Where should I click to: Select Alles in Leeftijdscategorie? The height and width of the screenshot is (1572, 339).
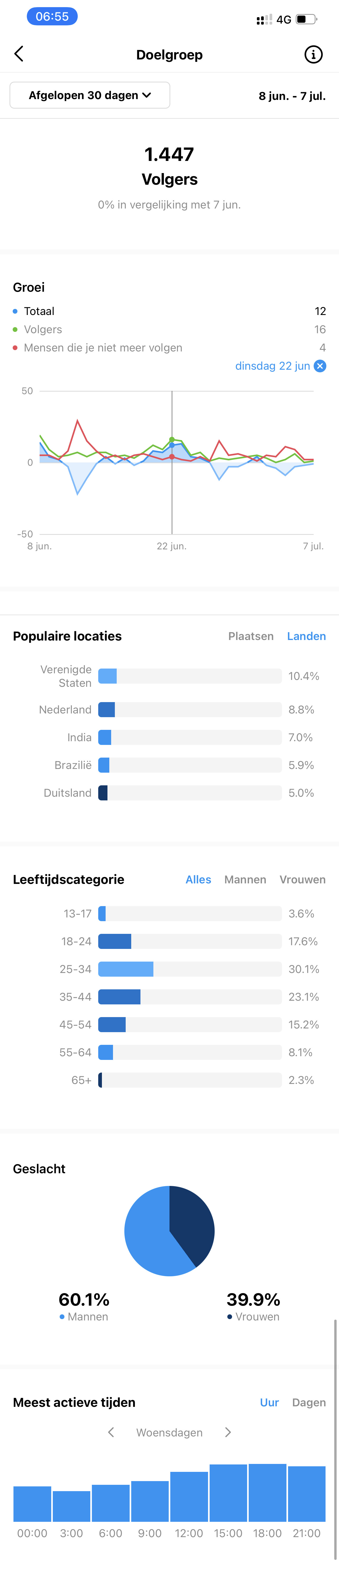tap(198, 879)
